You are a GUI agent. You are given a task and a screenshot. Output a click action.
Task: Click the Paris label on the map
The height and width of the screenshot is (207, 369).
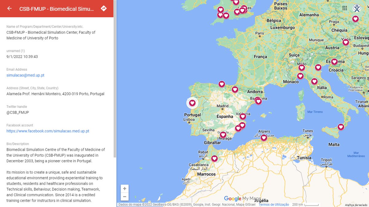(260, 33)
